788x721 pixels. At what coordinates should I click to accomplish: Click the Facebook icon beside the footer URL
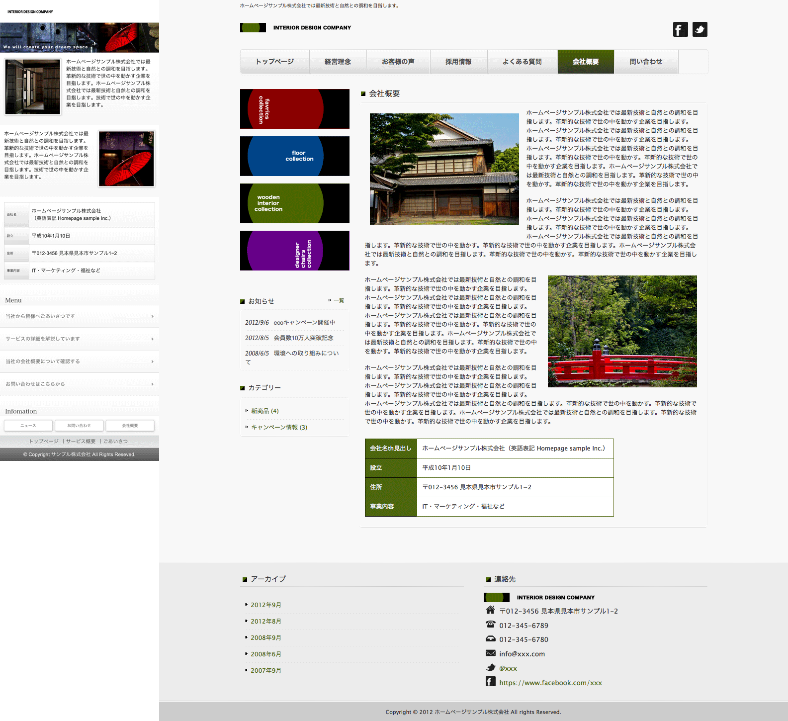click(490, 682)
